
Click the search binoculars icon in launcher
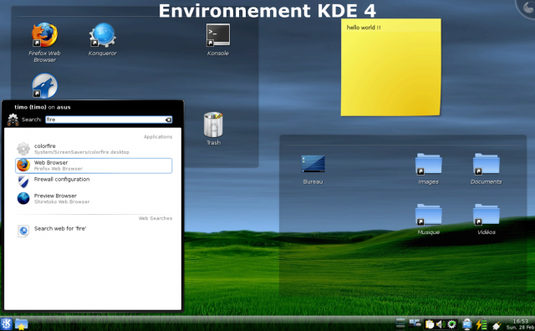coord(13,120)
